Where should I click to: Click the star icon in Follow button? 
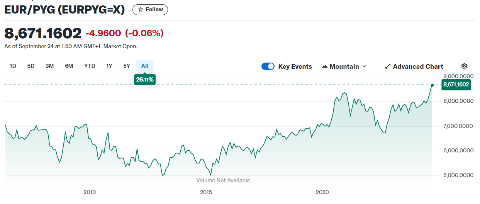[x=141, y=10]
